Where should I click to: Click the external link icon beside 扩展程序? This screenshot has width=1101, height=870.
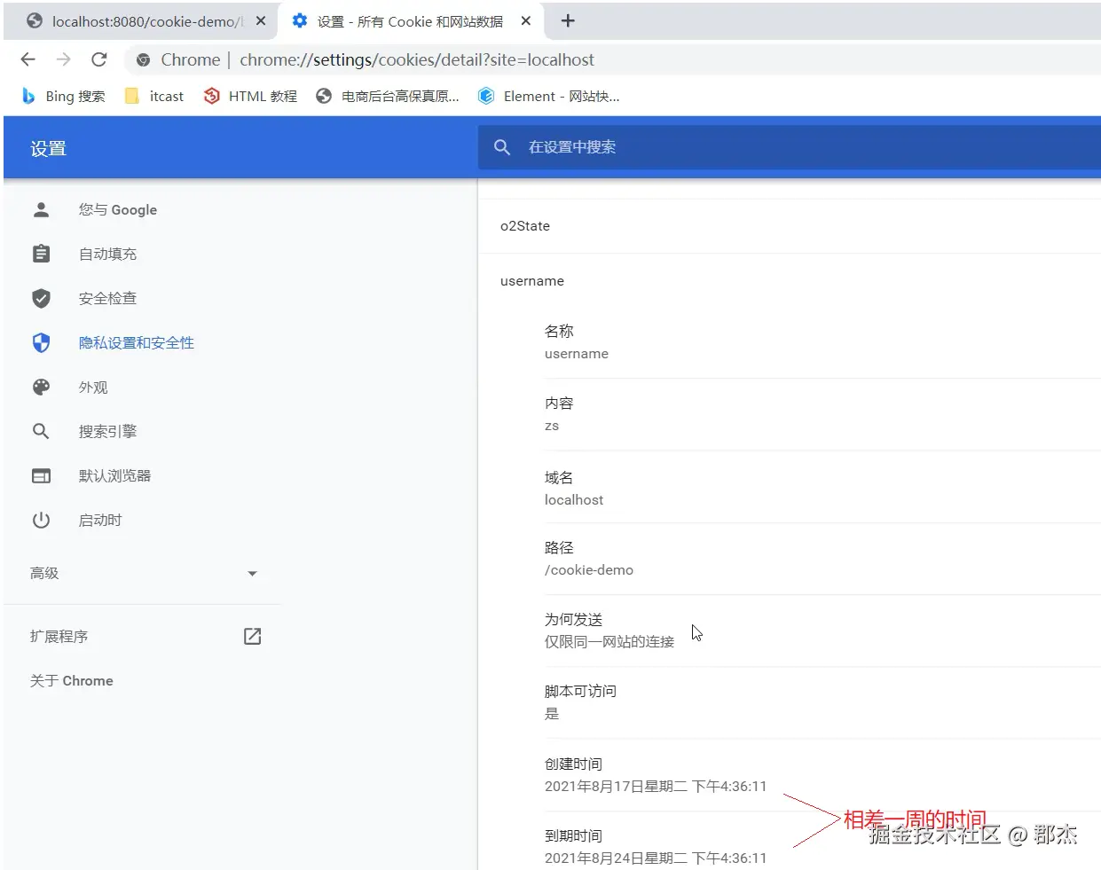point(252,636)
